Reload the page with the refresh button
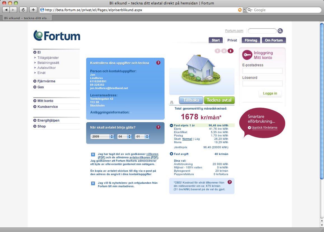 pos(23,10)
